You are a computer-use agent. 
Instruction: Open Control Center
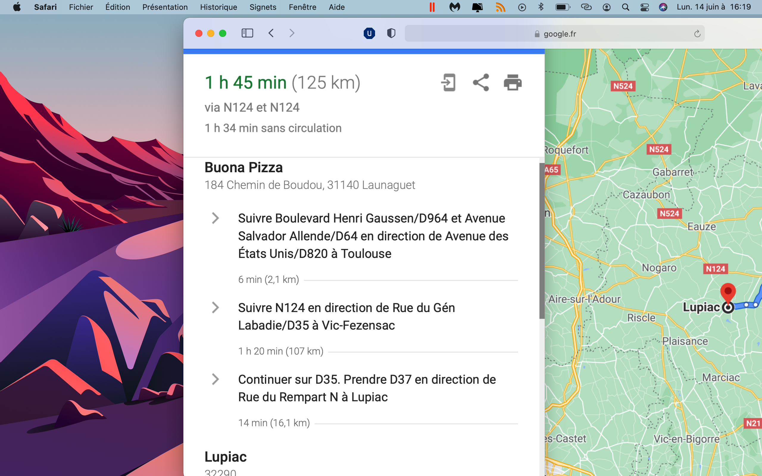click(x=644, y=7)
